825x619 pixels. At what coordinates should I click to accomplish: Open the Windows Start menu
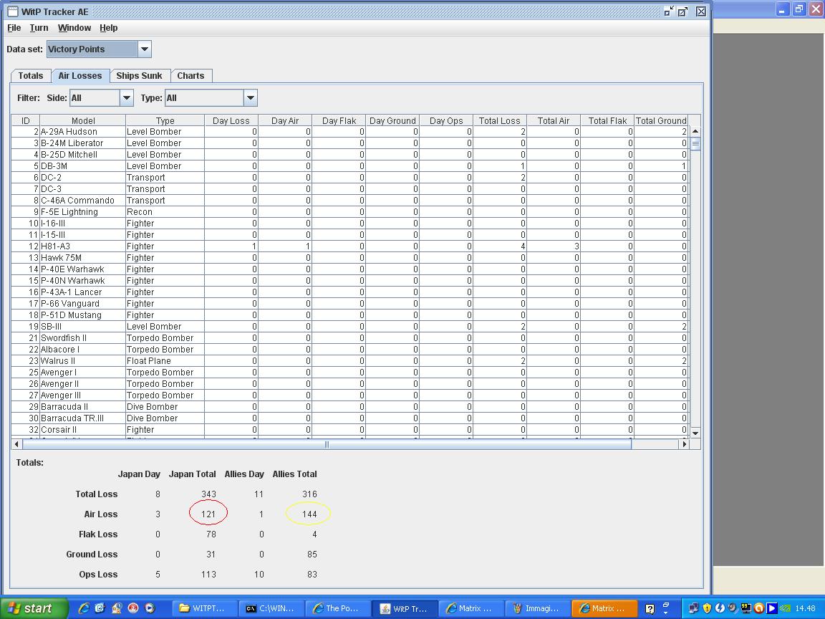[34, 608]
